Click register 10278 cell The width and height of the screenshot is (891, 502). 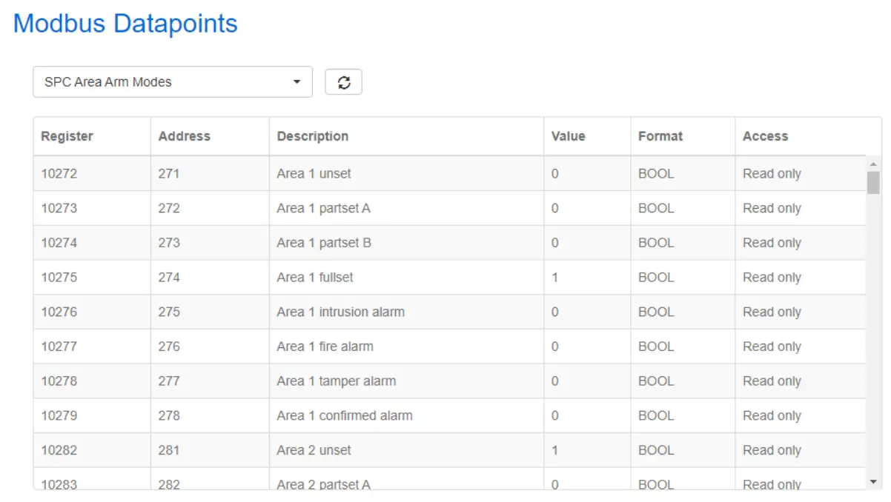(59, 381)
